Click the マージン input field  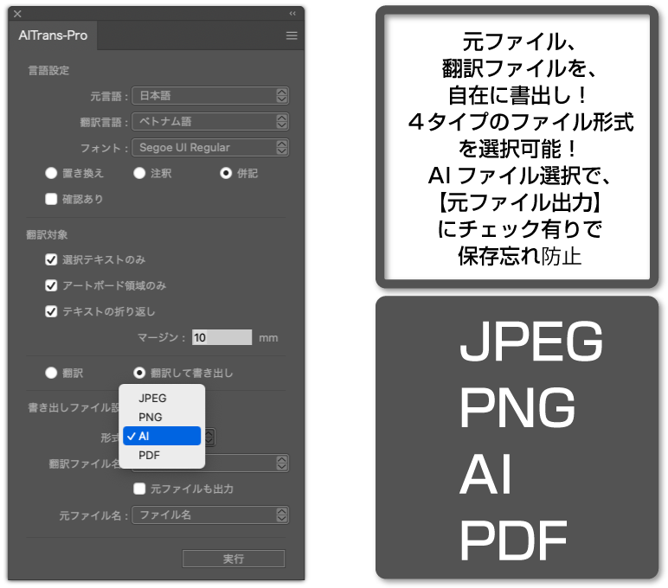[x=222, y=337]
